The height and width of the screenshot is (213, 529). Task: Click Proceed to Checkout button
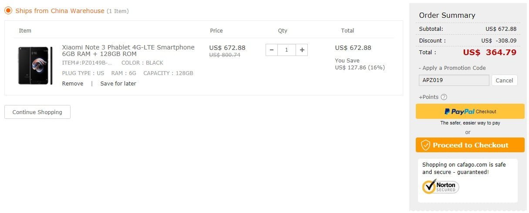470,145
